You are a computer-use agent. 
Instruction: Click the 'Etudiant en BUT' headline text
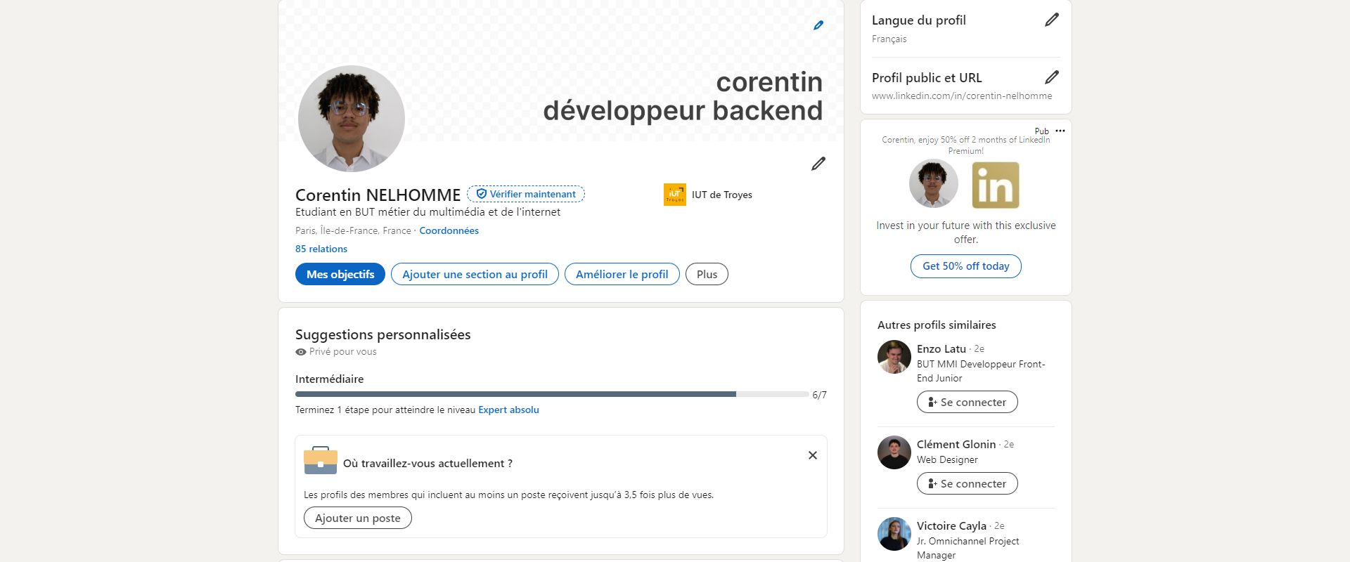[427, 211]
